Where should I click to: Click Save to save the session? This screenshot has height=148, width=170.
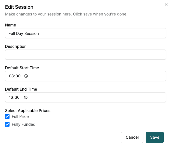[155, 137]
